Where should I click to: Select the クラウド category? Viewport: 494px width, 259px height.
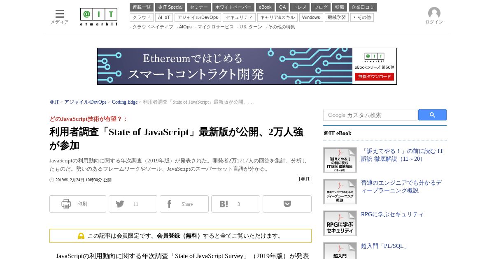(x=142, y=18)
